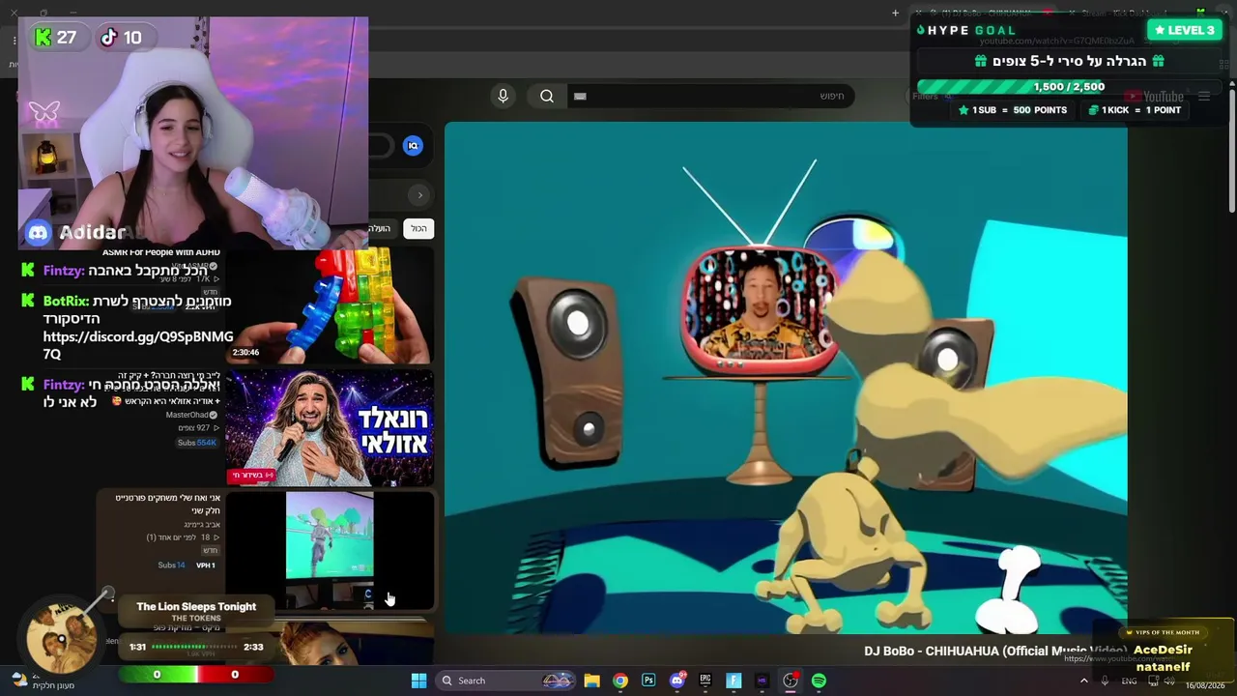This screenshot has height=696, width=1237.
Task: Click into the YouTube search input field
Action: [710, 96]
